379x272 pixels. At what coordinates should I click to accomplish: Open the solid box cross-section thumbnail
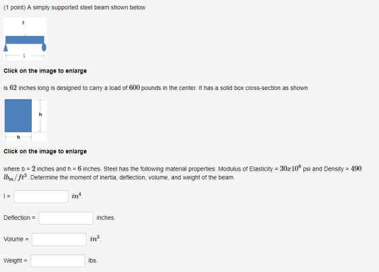25,119
